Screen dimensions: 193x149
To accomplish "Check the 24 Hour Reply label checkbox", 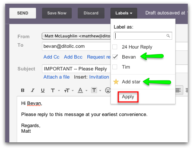I will click(x=115, y=47).
